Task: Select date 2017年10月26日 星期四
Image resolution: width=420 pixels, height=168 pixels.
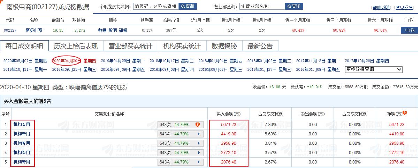Action: tap(367, 61)
